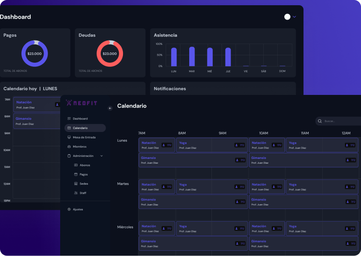The width and height of the screenshot is (361, 256).
Task: Open the user profile dropdown arrow
Action: (294, 17)
